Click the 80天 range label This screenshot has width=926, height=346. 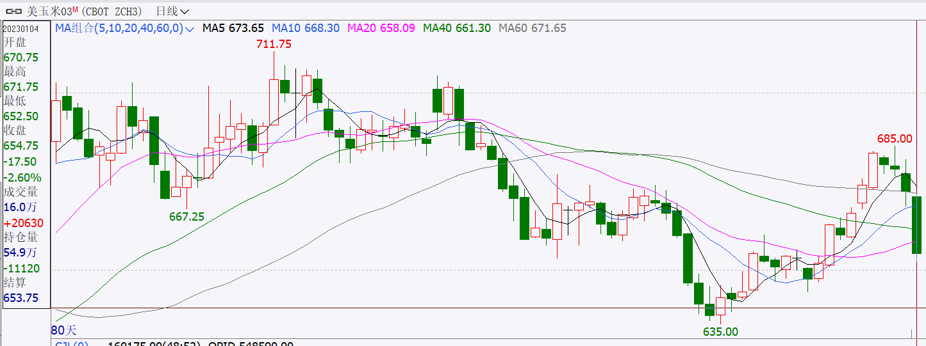point(63,330)
